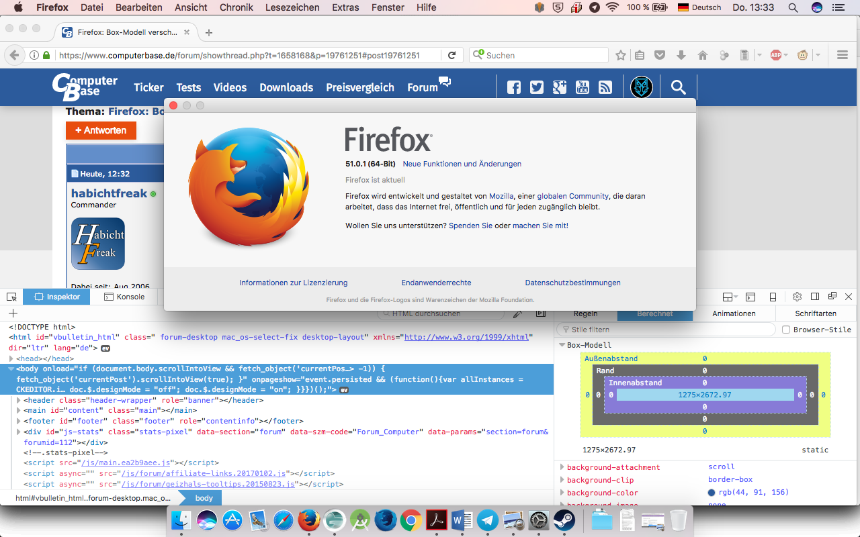Open ComputerBase RSS feed icon

[605, 87]
